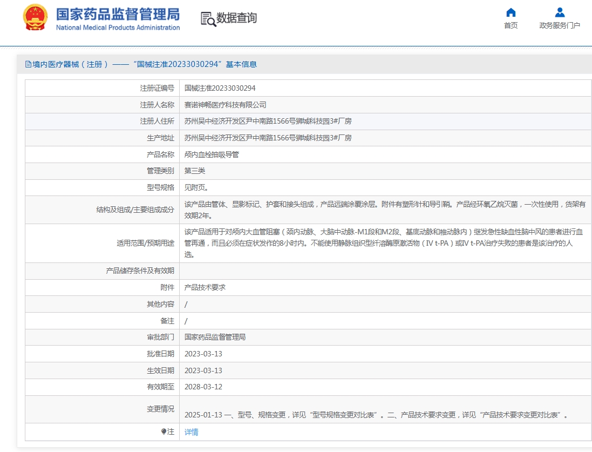Image resolution: width=592 pixels, height=452 pixels.
Task: Click the 审批部门 label
Action: (160, 337)
